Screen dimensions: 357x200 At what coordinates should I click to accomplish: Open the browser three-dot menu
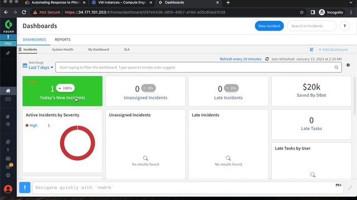click(x=351, y=12)
